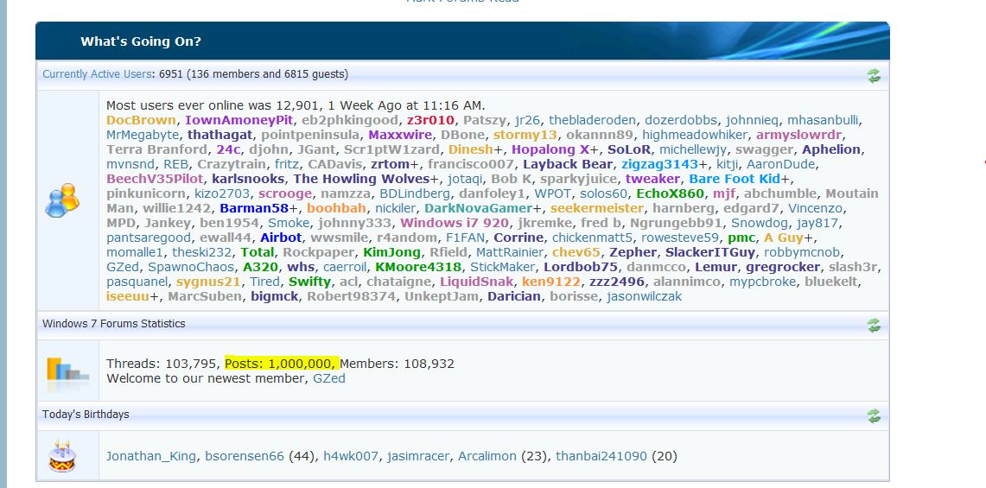The height and width of the screenshot is (488, 986).
Task: Click on DarkNovaGamer
Action: coord(478,208)
